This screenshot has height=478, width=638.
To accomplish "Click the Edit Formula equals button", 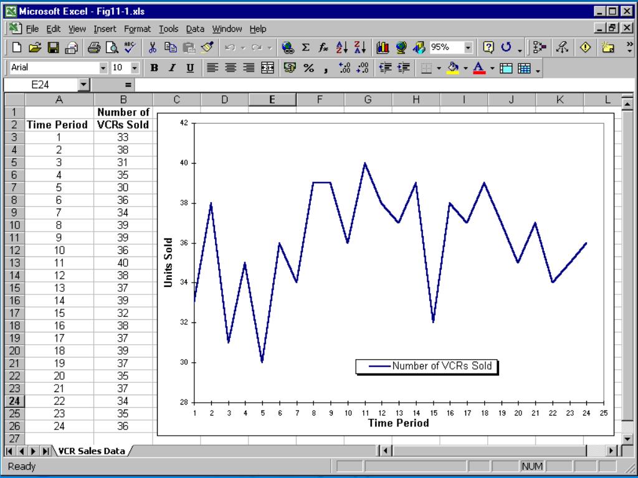I will 128,85.
